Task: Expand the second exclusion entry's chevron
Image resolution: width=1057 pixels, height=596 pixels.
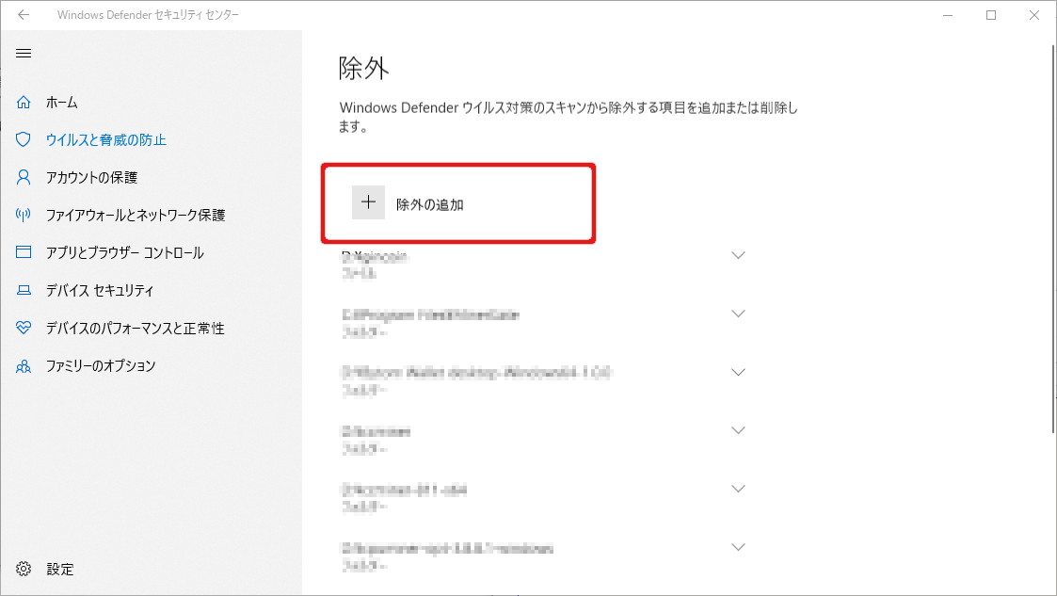Action: [738, 314]
